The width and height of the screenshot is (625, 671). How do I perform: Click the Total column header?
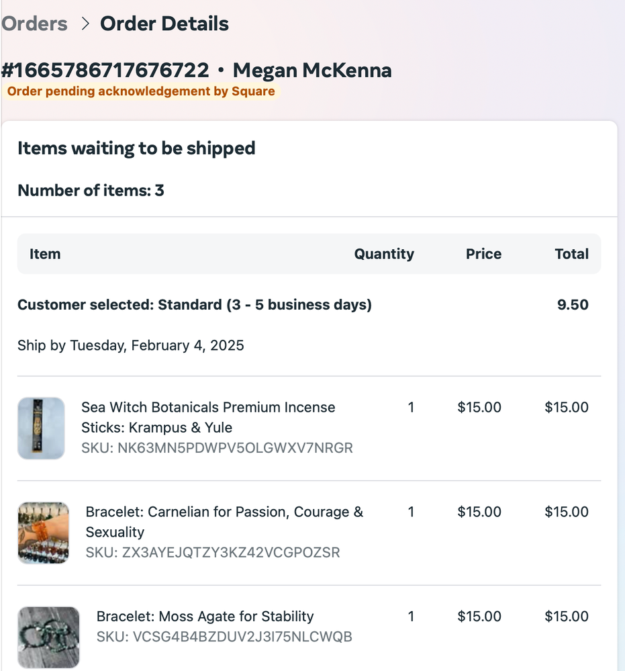(571, 254)
